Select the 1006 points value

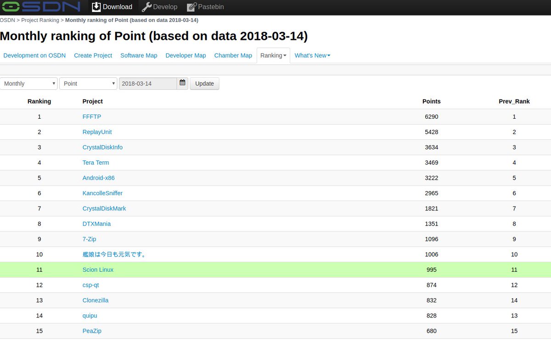click(x=432, y=254)
